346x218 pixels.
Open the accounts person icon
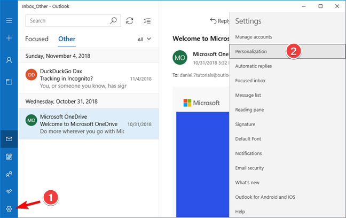point(9,60)
